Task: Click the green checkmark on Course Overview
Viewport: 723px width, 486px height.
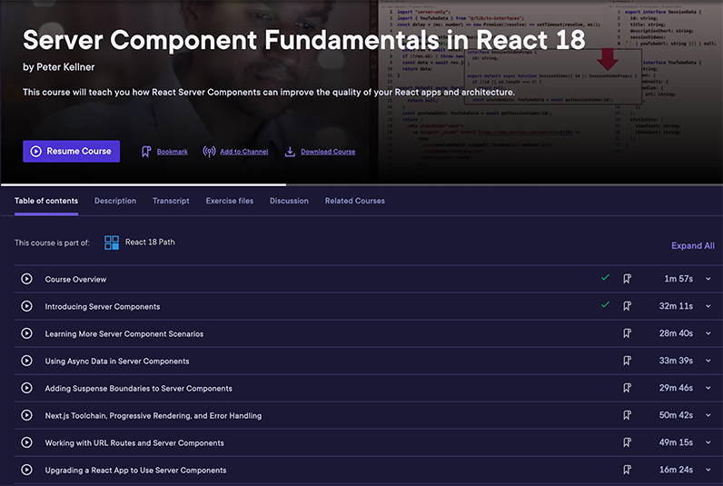Action: [x=606, y=278]
